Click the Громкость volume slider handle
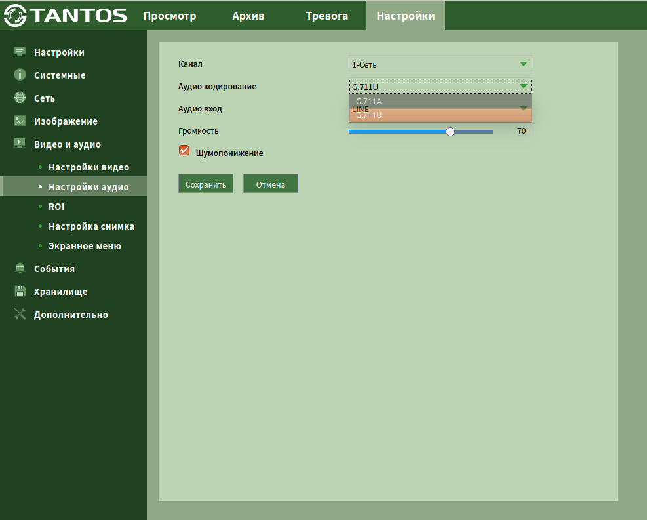647x520 pixels. 450,131
